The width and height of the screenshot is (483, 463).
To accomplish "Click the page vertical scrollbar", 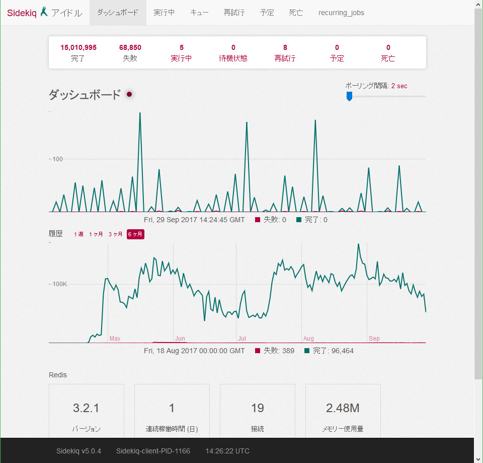I will click(x=478, y=202).
